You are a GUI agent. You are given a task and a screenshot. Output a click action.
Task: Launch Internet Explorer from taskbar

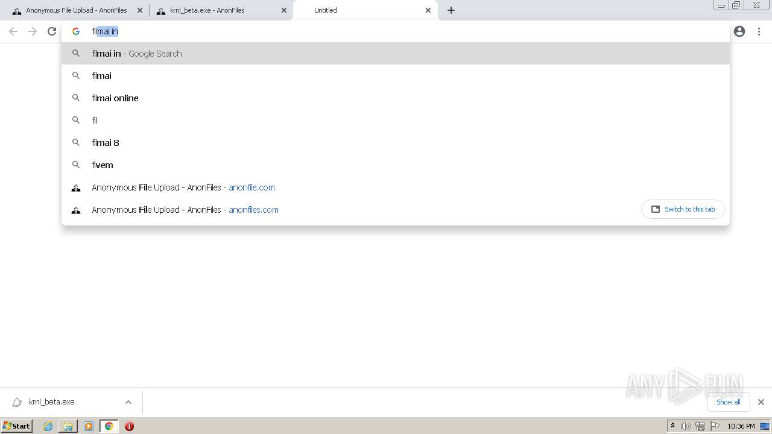[48, 426]
